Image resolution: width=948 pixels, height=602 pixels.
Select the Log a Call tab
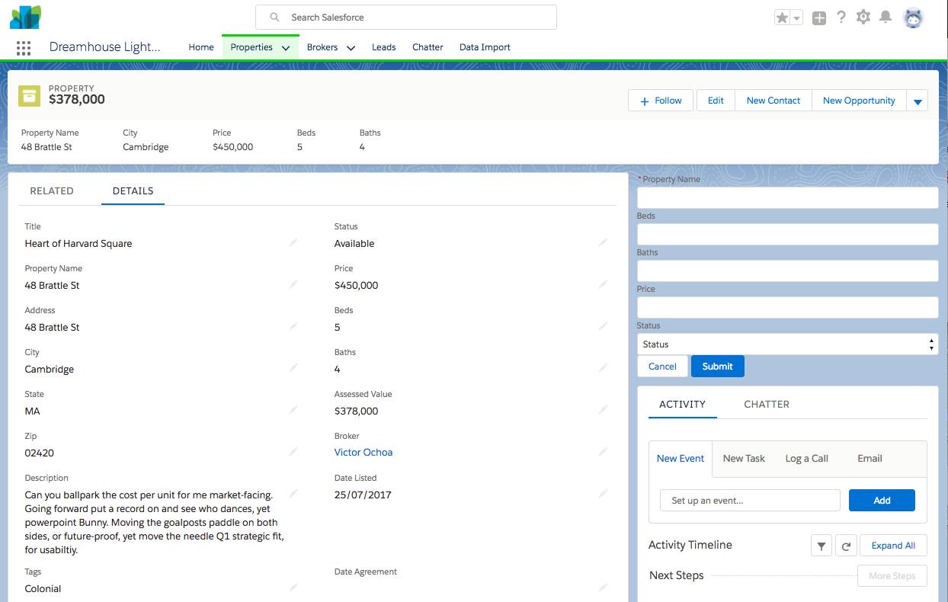tap(806, 459)
